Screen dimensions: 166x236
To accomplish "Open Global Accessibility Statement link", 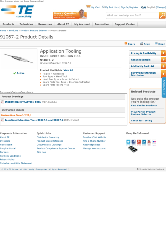I will [x=16, y=163].
